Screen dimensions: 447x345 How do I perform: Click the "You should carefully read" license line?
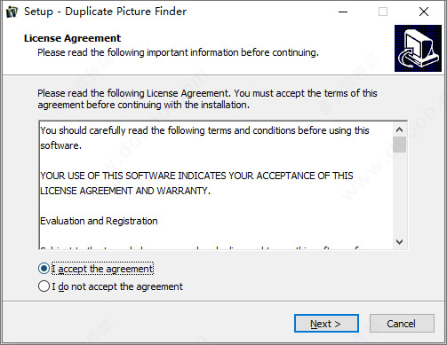pyautogui.click(x=204, y=137)
